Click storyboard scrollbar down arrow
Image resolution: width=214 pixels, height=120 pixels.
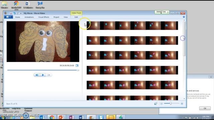pyautogui.click(x=184, y=99)
